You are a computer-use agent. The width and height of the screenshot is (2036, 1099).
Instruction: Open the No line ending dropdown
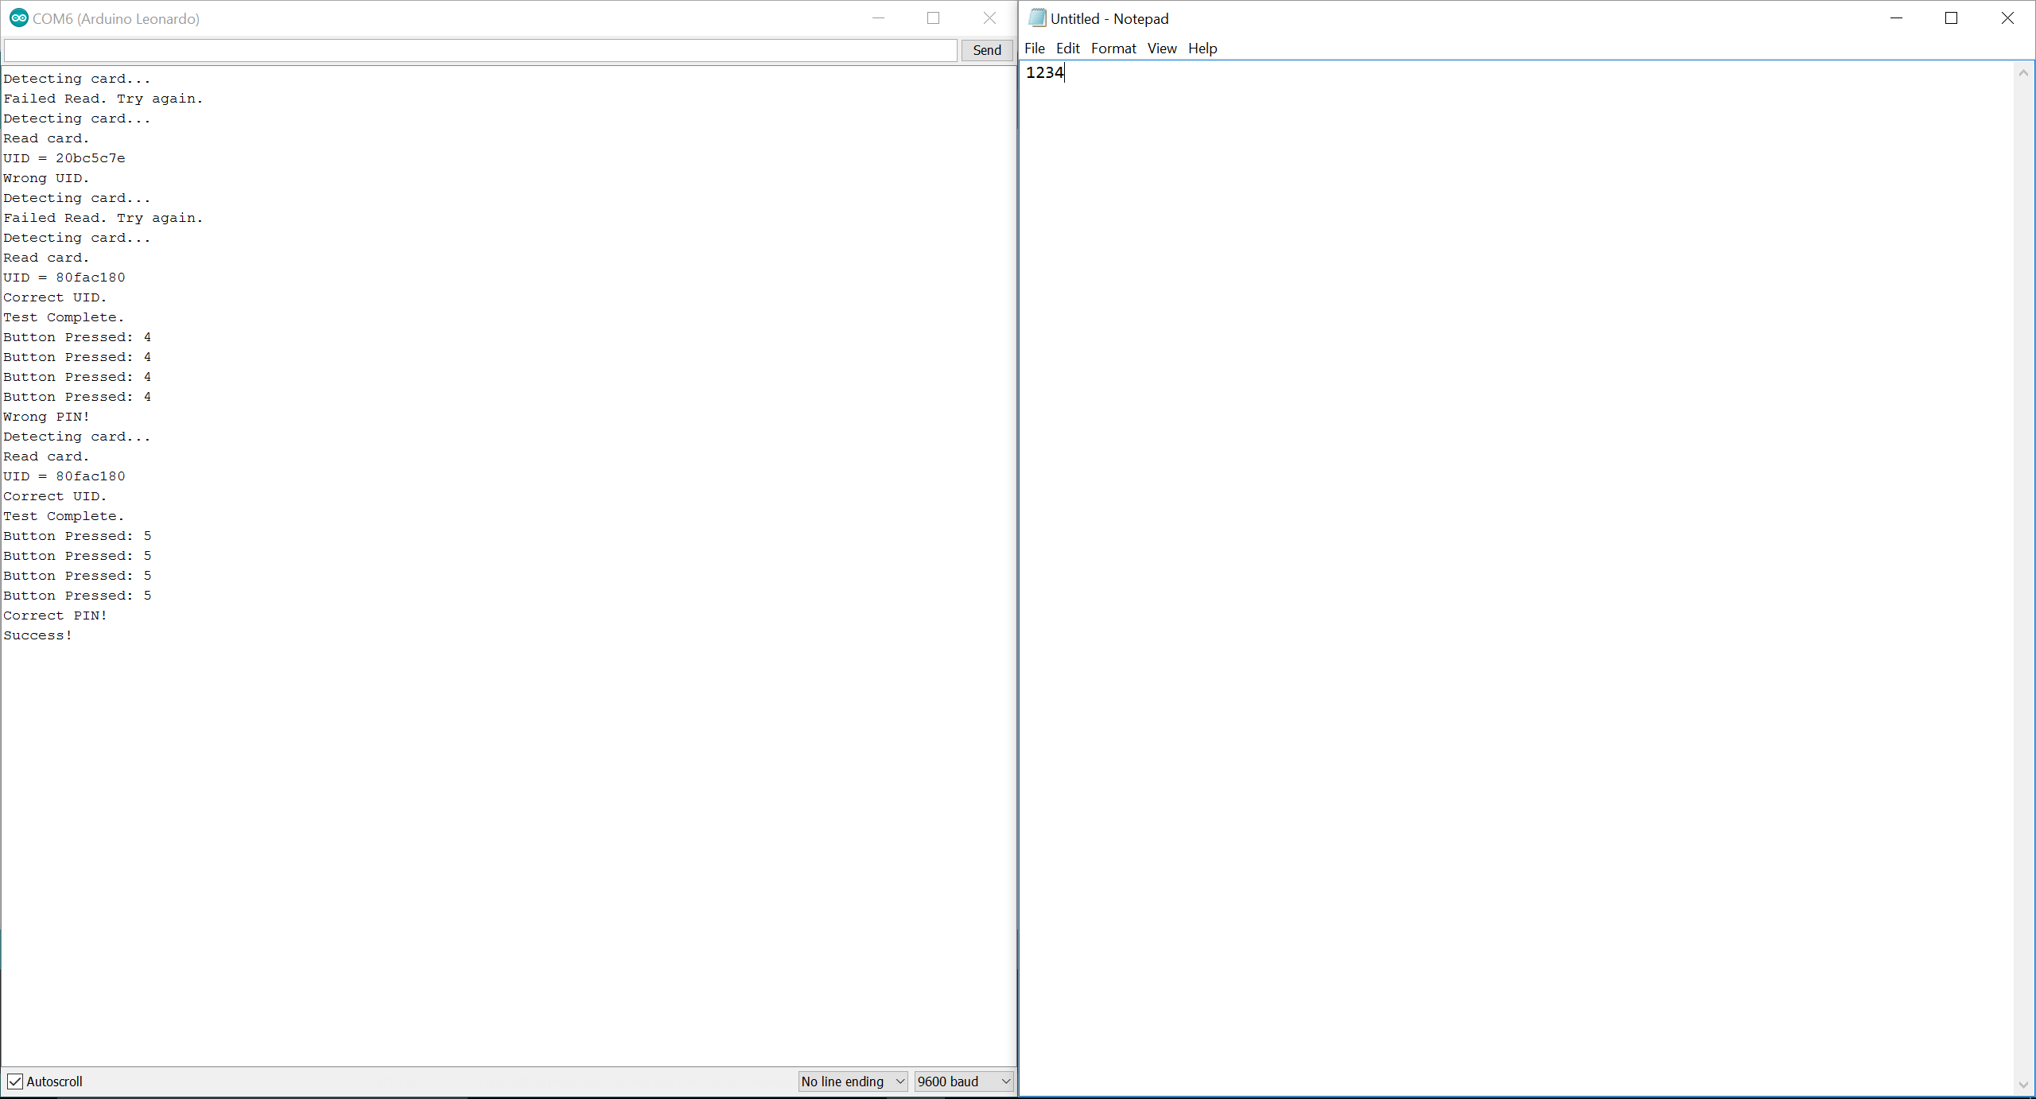coord(853,1082)
